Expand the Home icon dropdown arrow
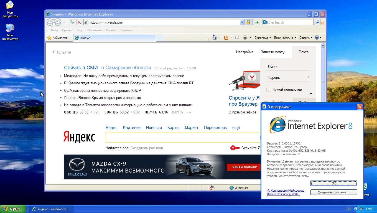This screenshot has width=377, height=213. [x=220, y=37]
